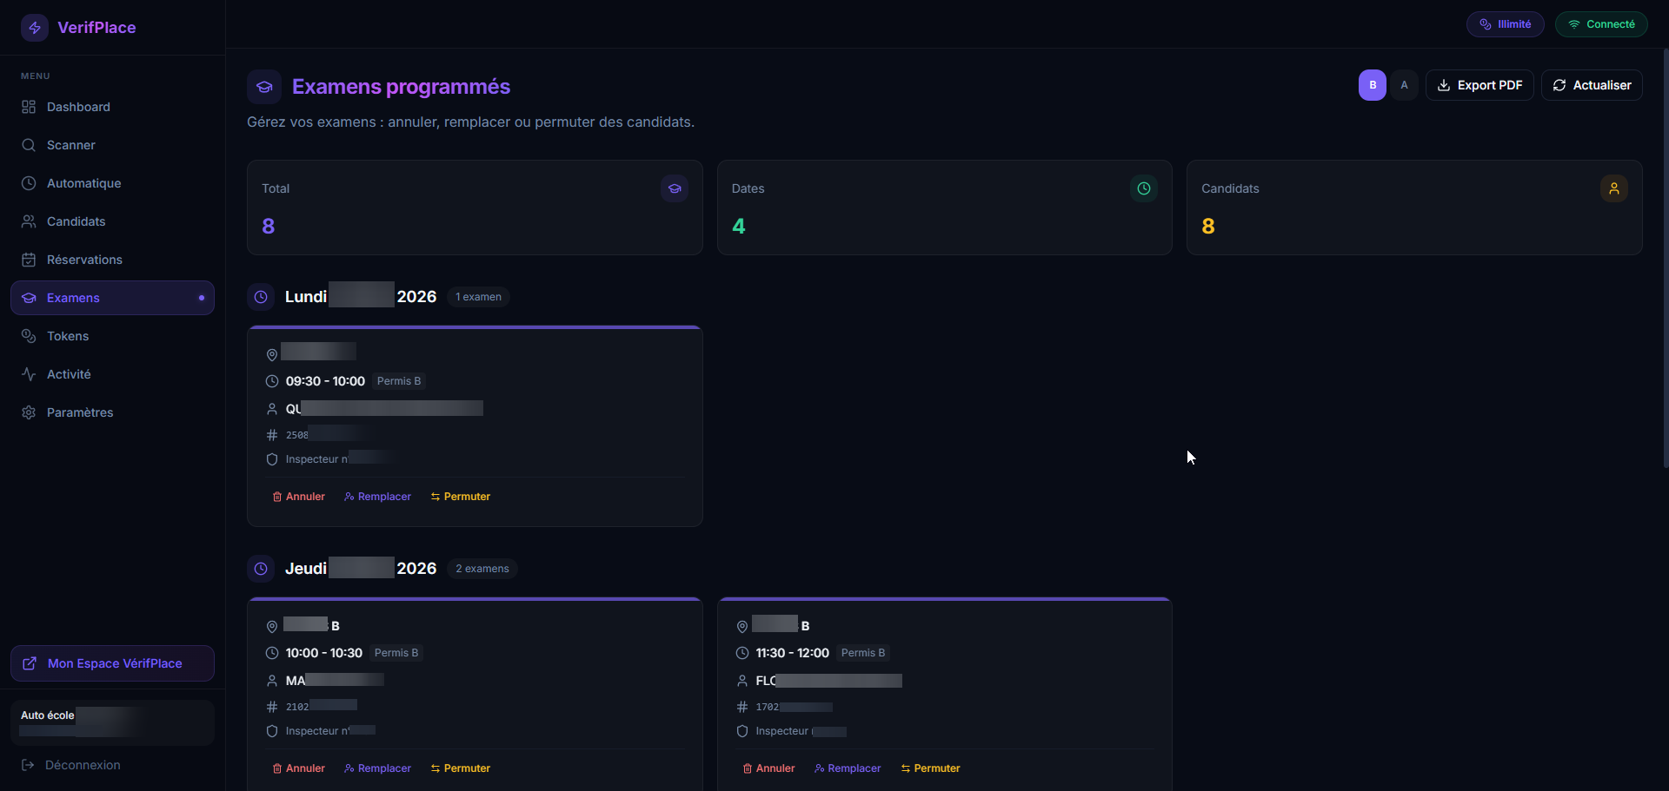
Task: Switch to permis A toggle
Action: click(x=1404, y=85)
